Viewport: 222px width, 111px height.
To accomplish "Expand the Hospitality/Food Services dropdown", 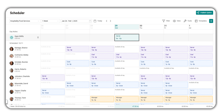I will click(25, 21).
